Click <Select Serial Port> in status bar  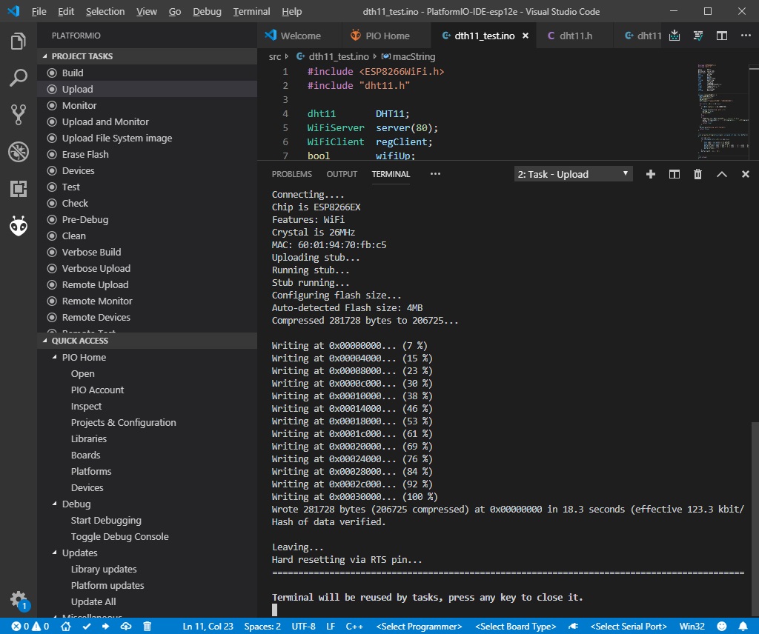(629, 627)
